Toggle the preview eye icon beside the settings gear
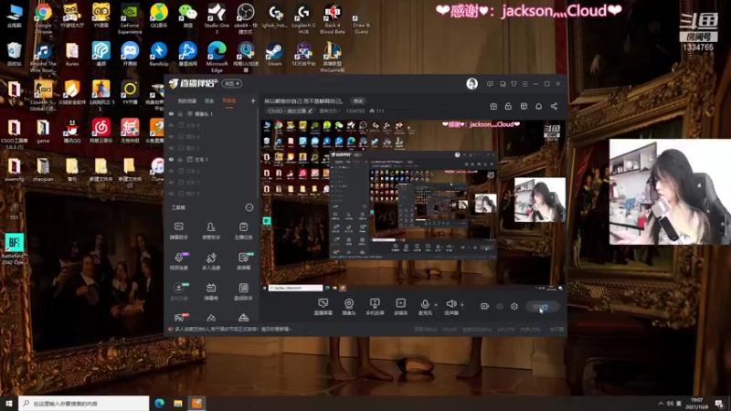The image size is (731, 411). coord(499,306)
